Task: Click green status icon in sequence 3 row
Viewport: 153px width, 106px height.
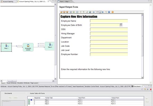Action: [x=29, y=104]
